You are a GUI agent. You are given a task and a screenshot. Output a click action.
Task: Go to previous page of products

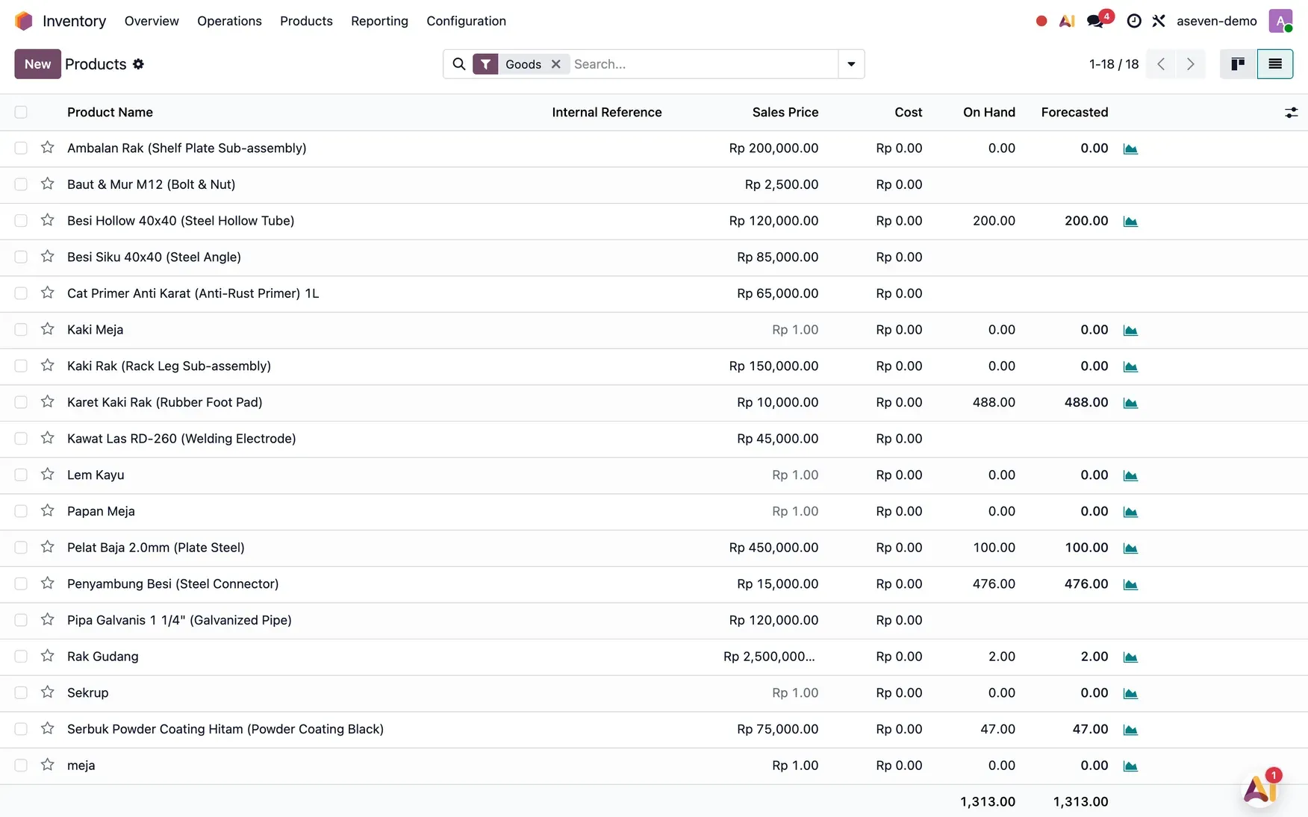click(1161, 64)
